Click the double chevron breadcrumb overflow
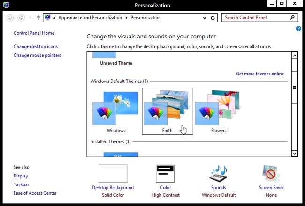This screenshot has height=206, width=305. pos(54,18)
